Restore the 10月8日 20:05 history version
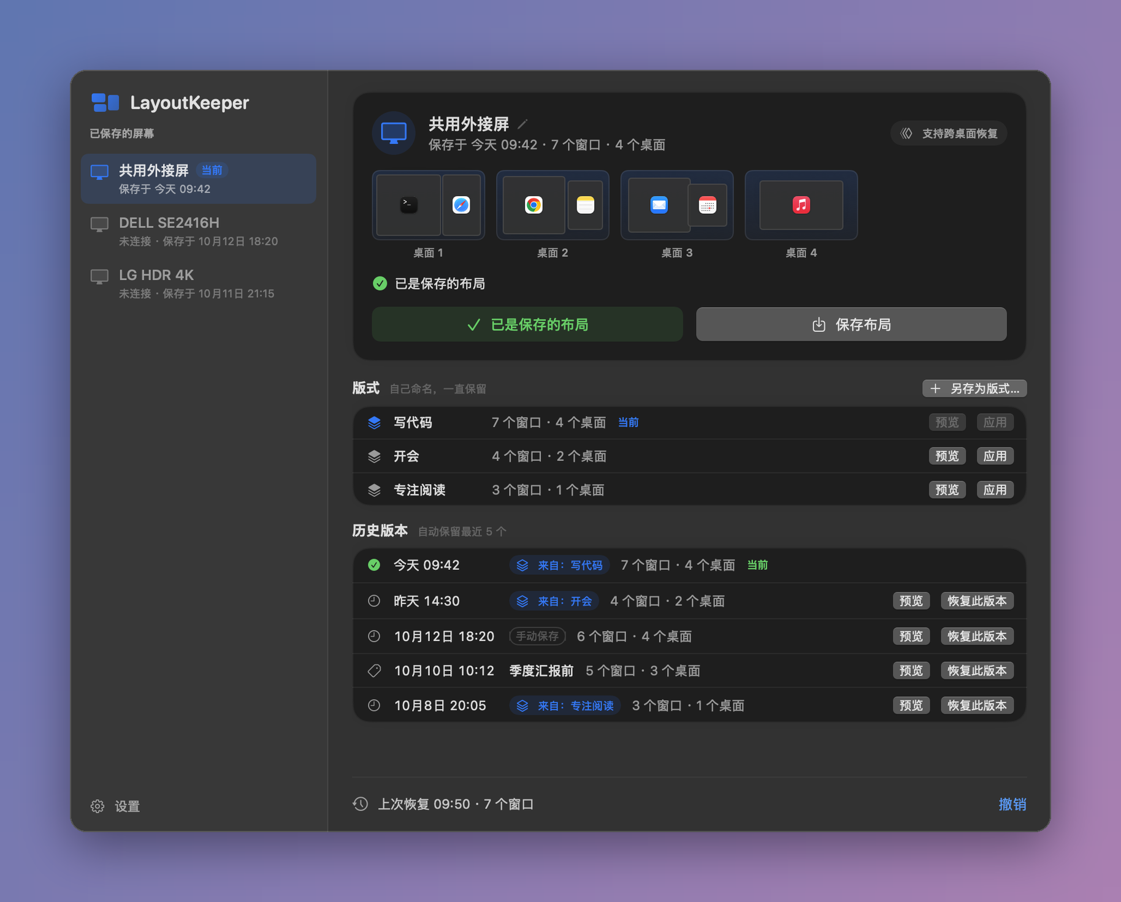1121x902 pixels. [978, 705]
